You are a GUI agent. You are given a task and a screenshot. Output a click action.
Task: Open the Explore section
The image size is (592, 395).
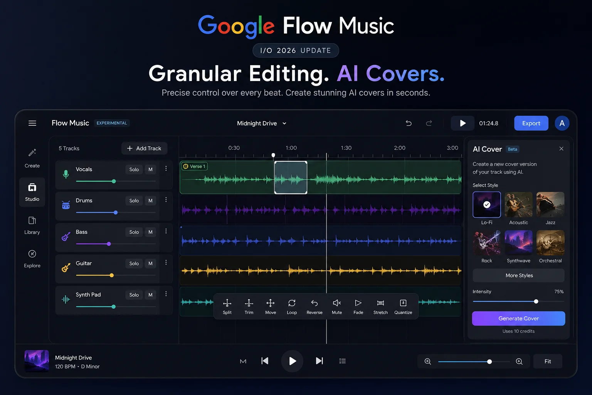point(32,259)
